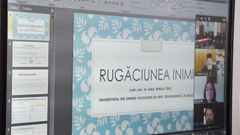Click the author line 'conf. univ. dr. habil. MIRELA ȚÂRC'
The width and height of the screenshot is (240, 135).
click(150, 89)
